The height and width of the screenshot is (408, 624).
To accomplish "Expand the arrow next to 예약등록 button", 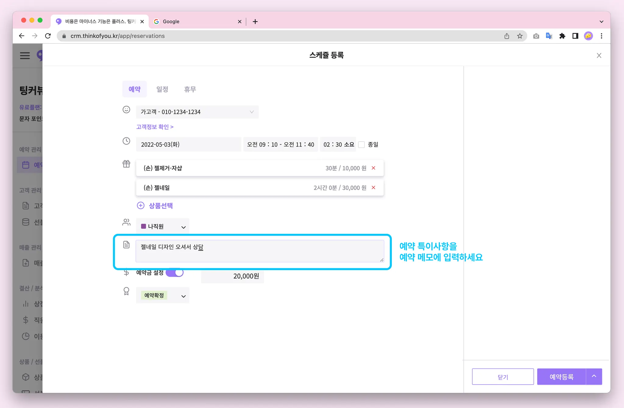I will (594, 376).
